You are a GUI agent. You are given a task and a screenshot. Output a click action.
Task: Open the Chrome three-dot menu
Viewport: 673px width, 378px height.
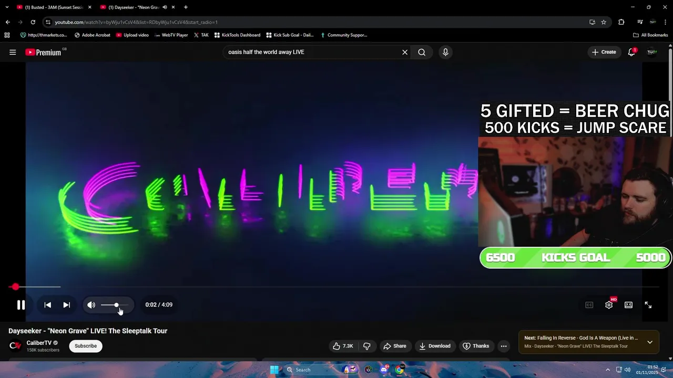[665, 22]
